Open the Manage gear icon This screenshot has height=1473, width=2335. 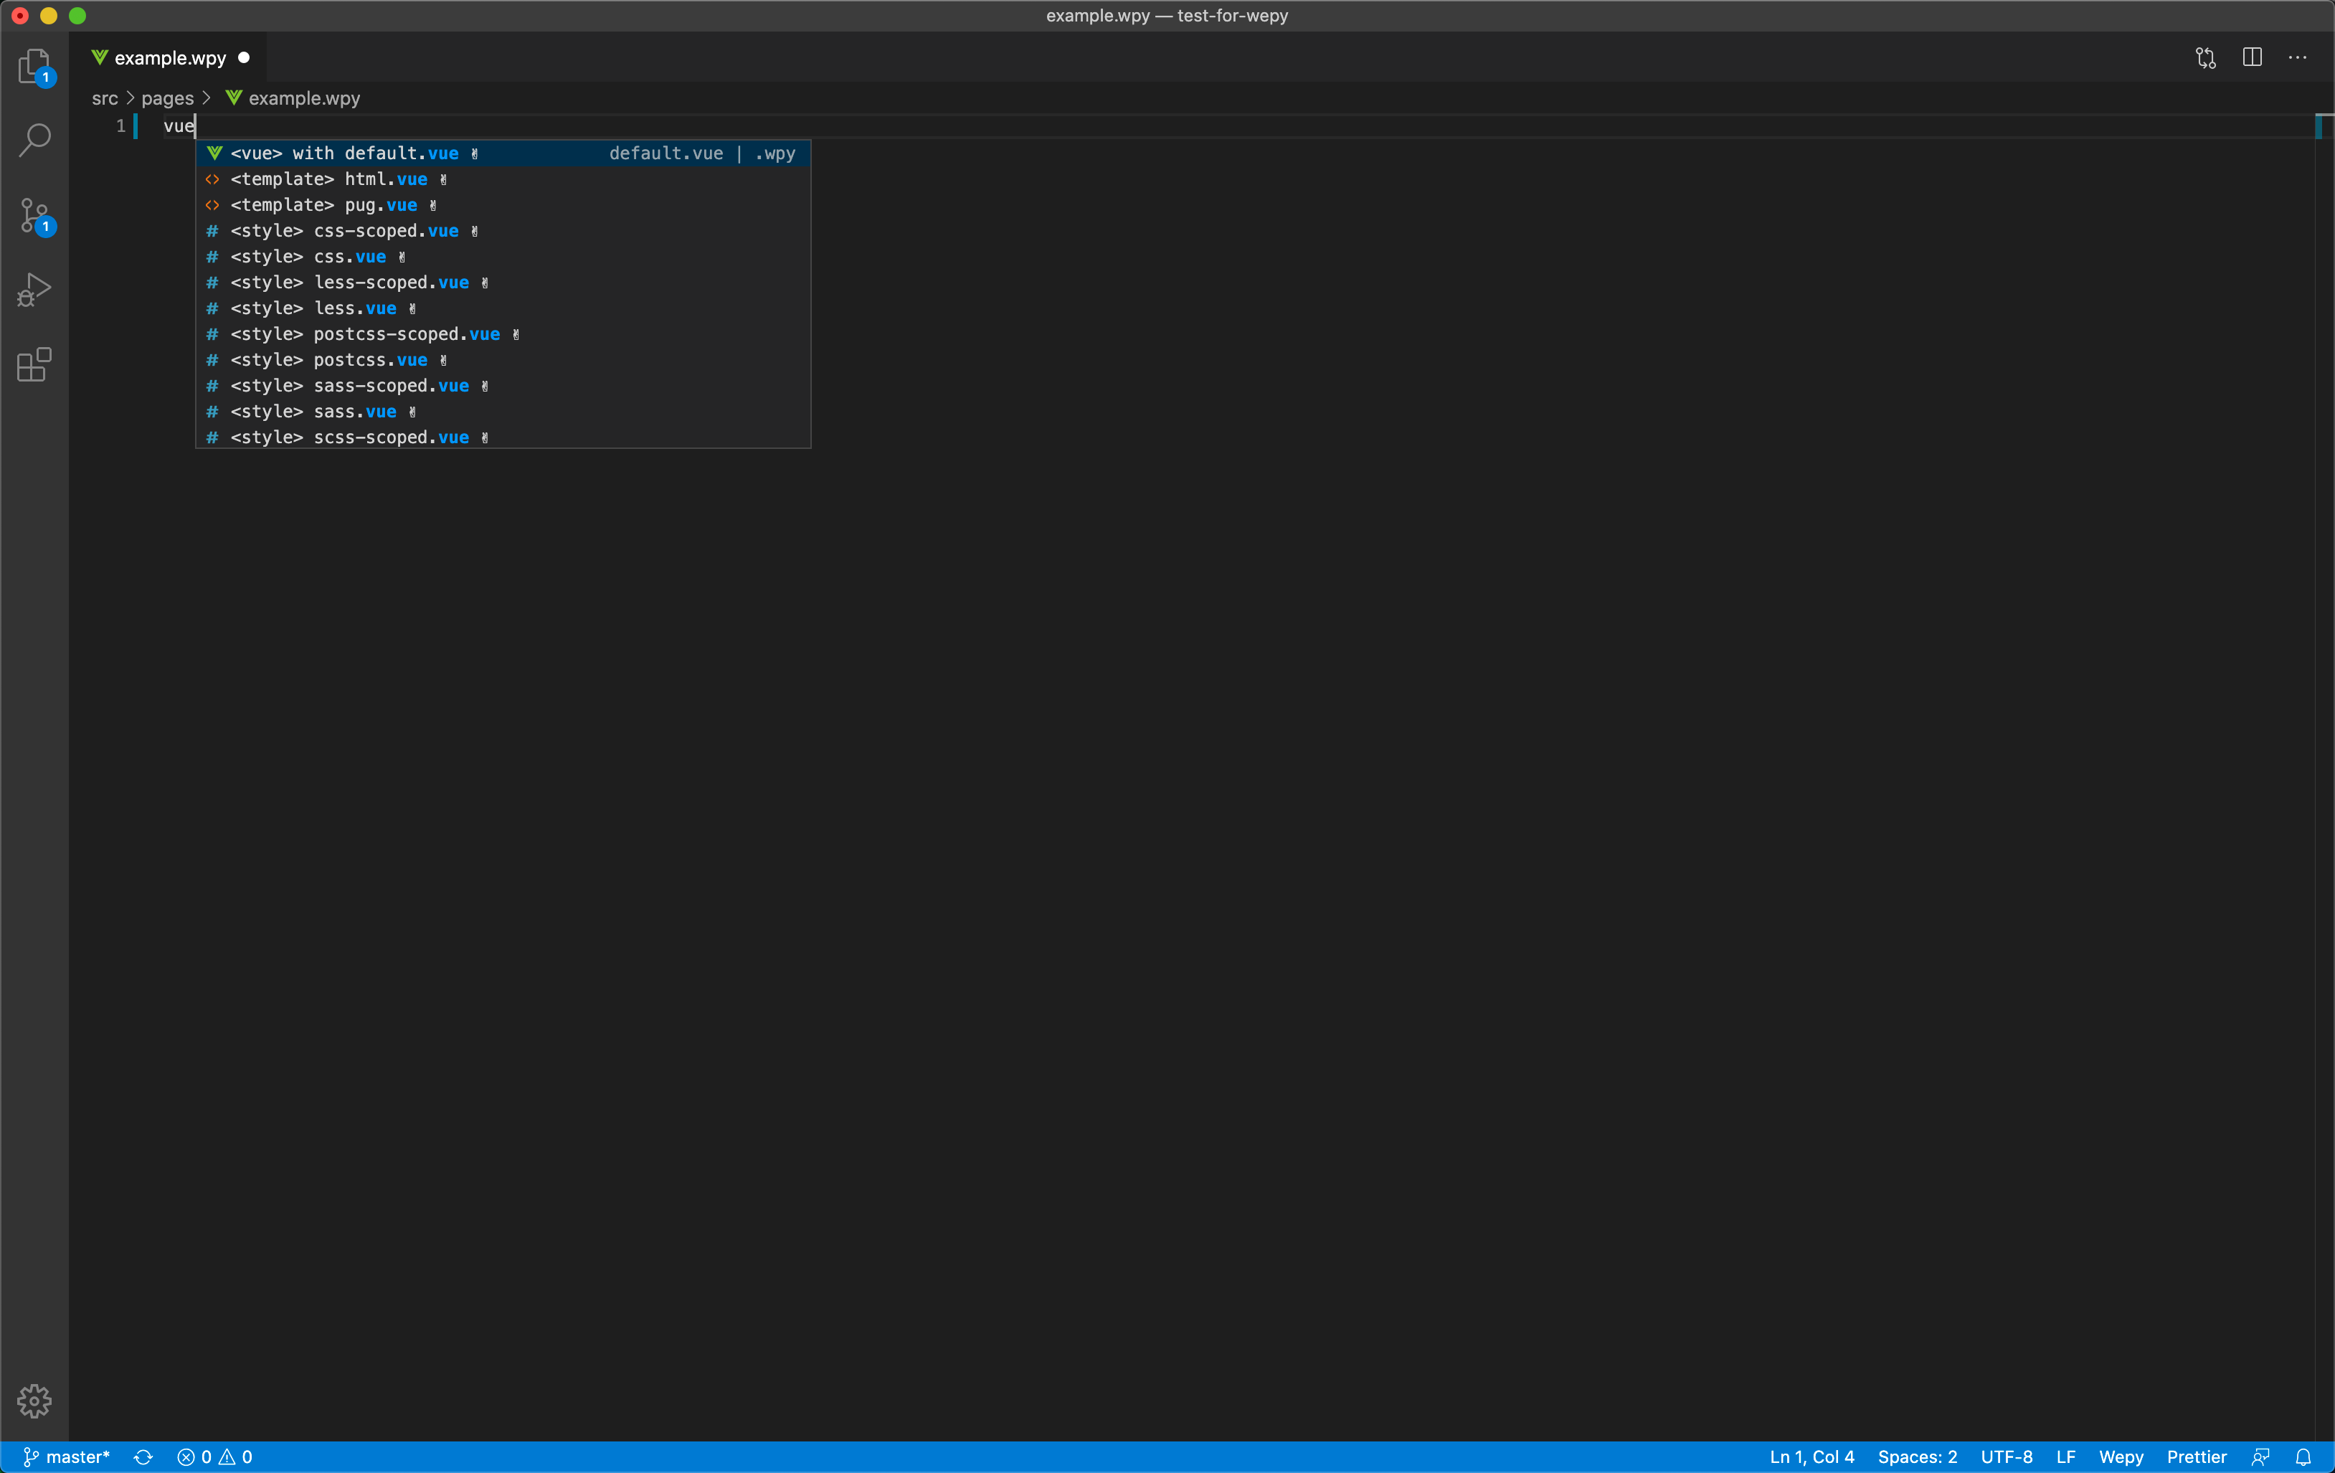coord(34,1401)
